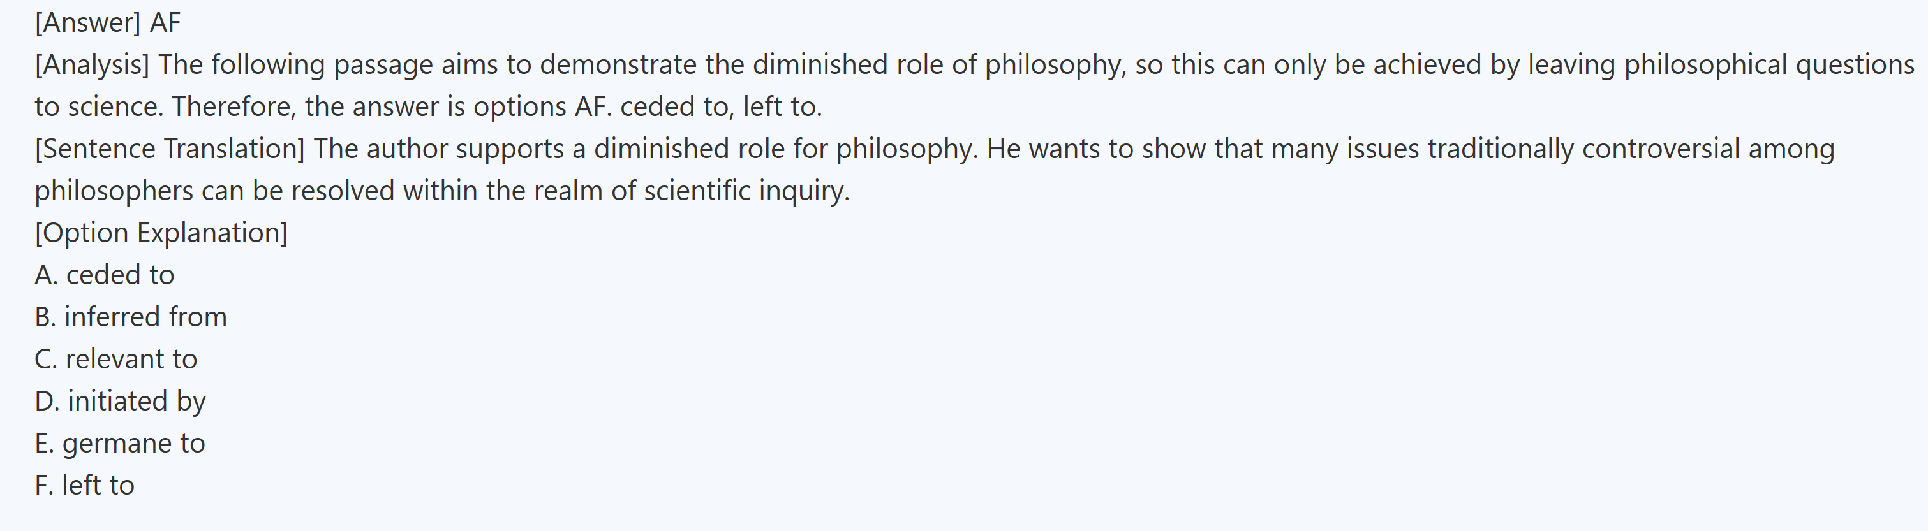
Task: Click the [Answer] label
Action: pos(87,23)
